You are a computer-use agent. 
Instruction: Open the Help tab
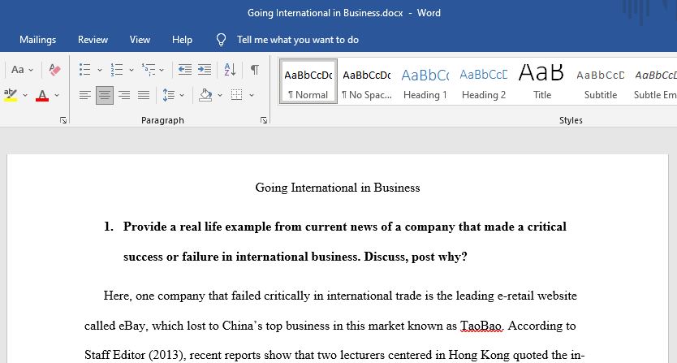pyautogui.click(x=182, y=40)
